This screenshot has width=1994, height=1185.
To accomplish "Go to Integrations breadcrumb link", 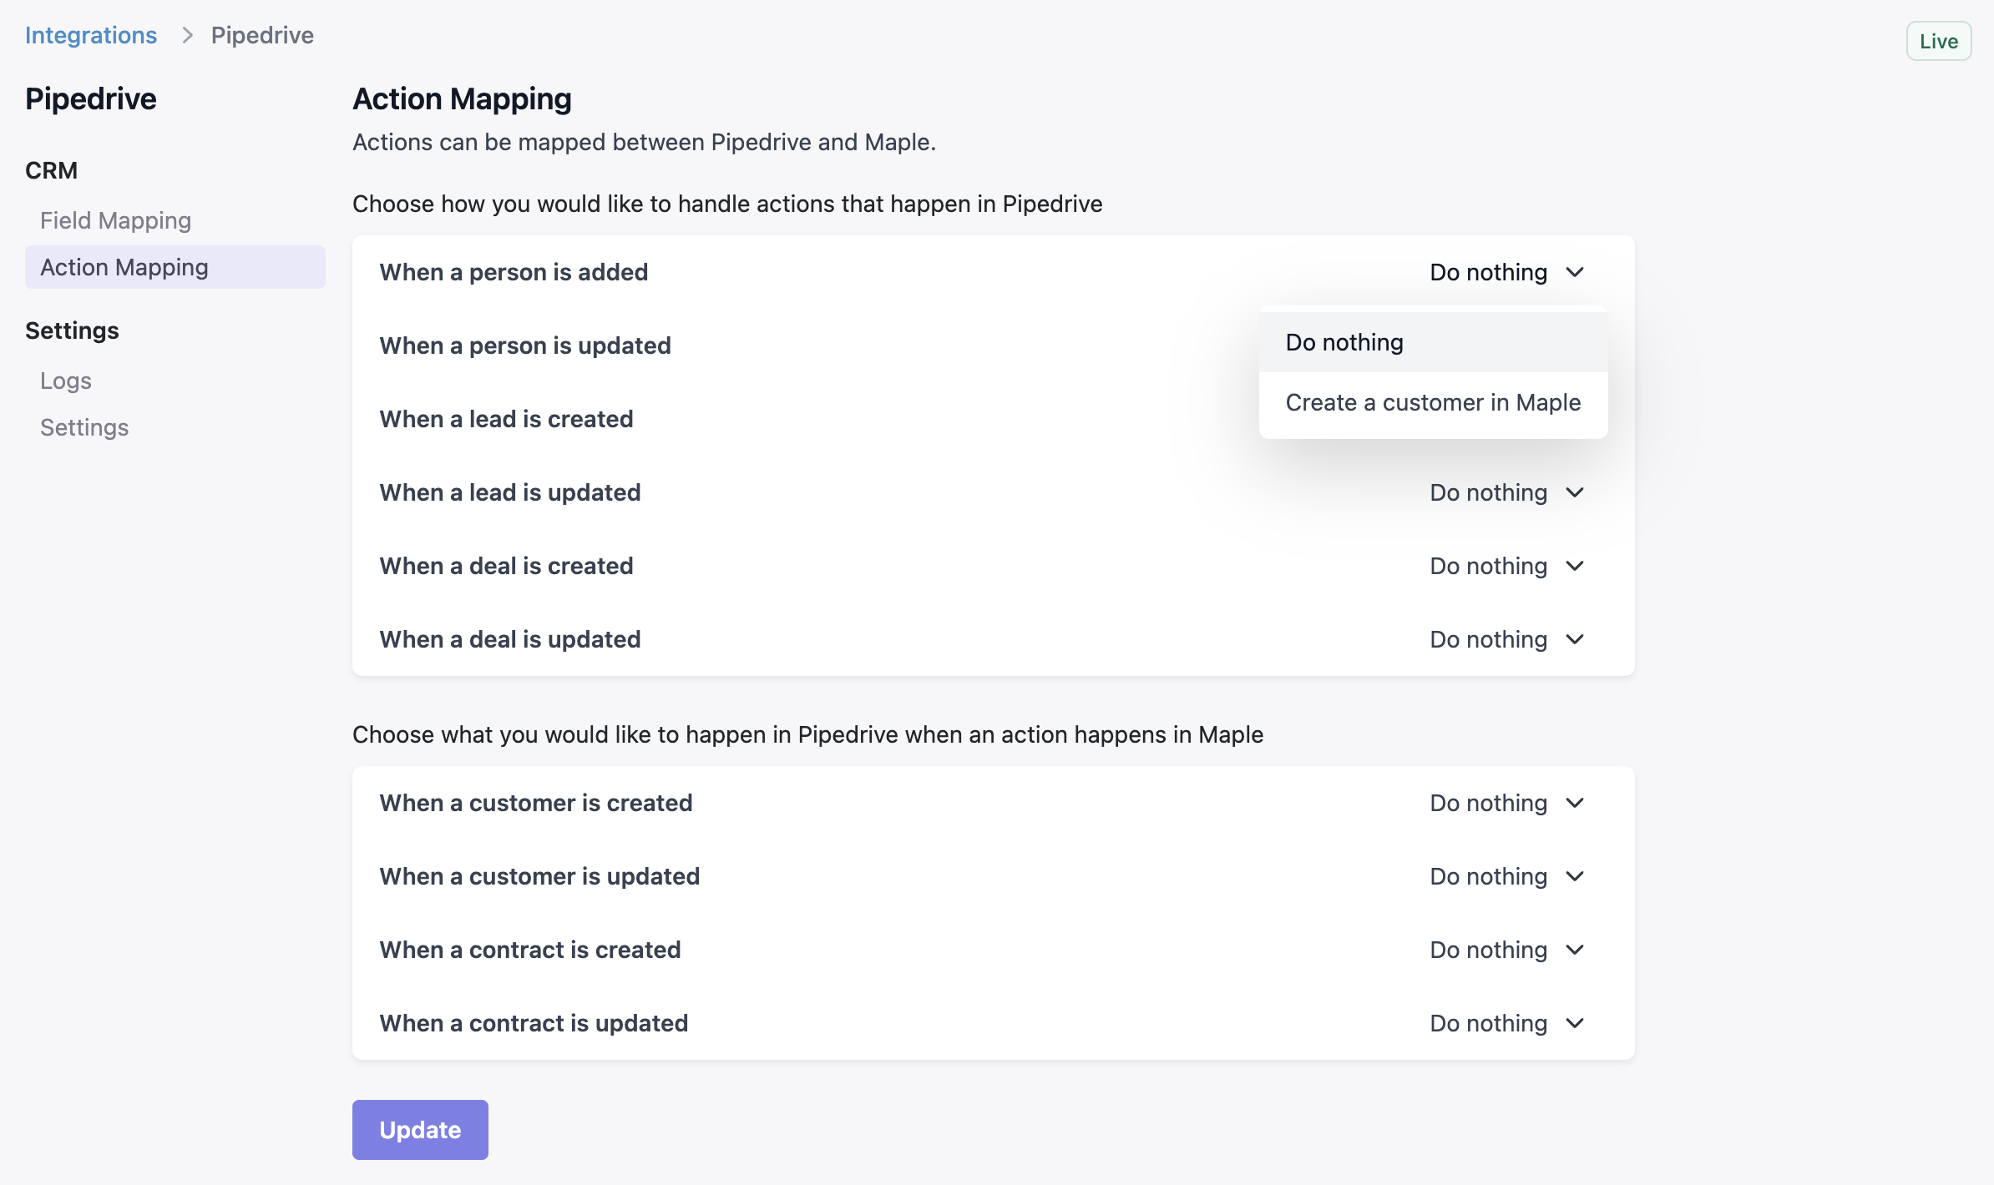I will tap(91, 35).
